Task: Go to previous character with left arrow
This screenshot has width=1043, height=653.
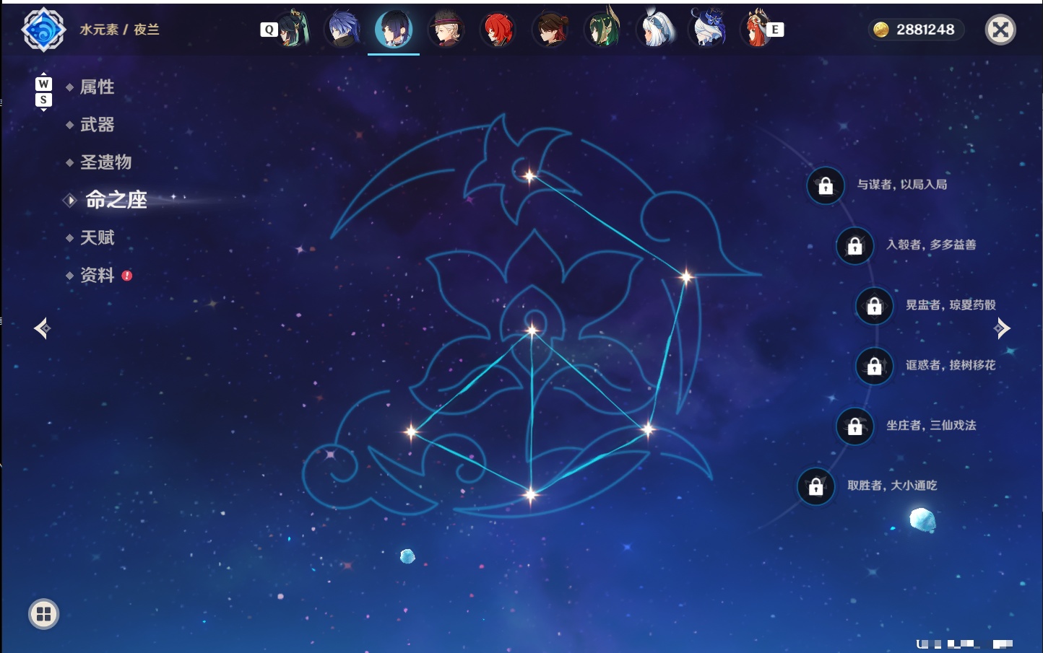Action: (42, 328)
